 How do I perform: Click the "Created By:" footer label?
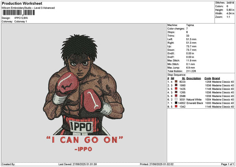8,164
